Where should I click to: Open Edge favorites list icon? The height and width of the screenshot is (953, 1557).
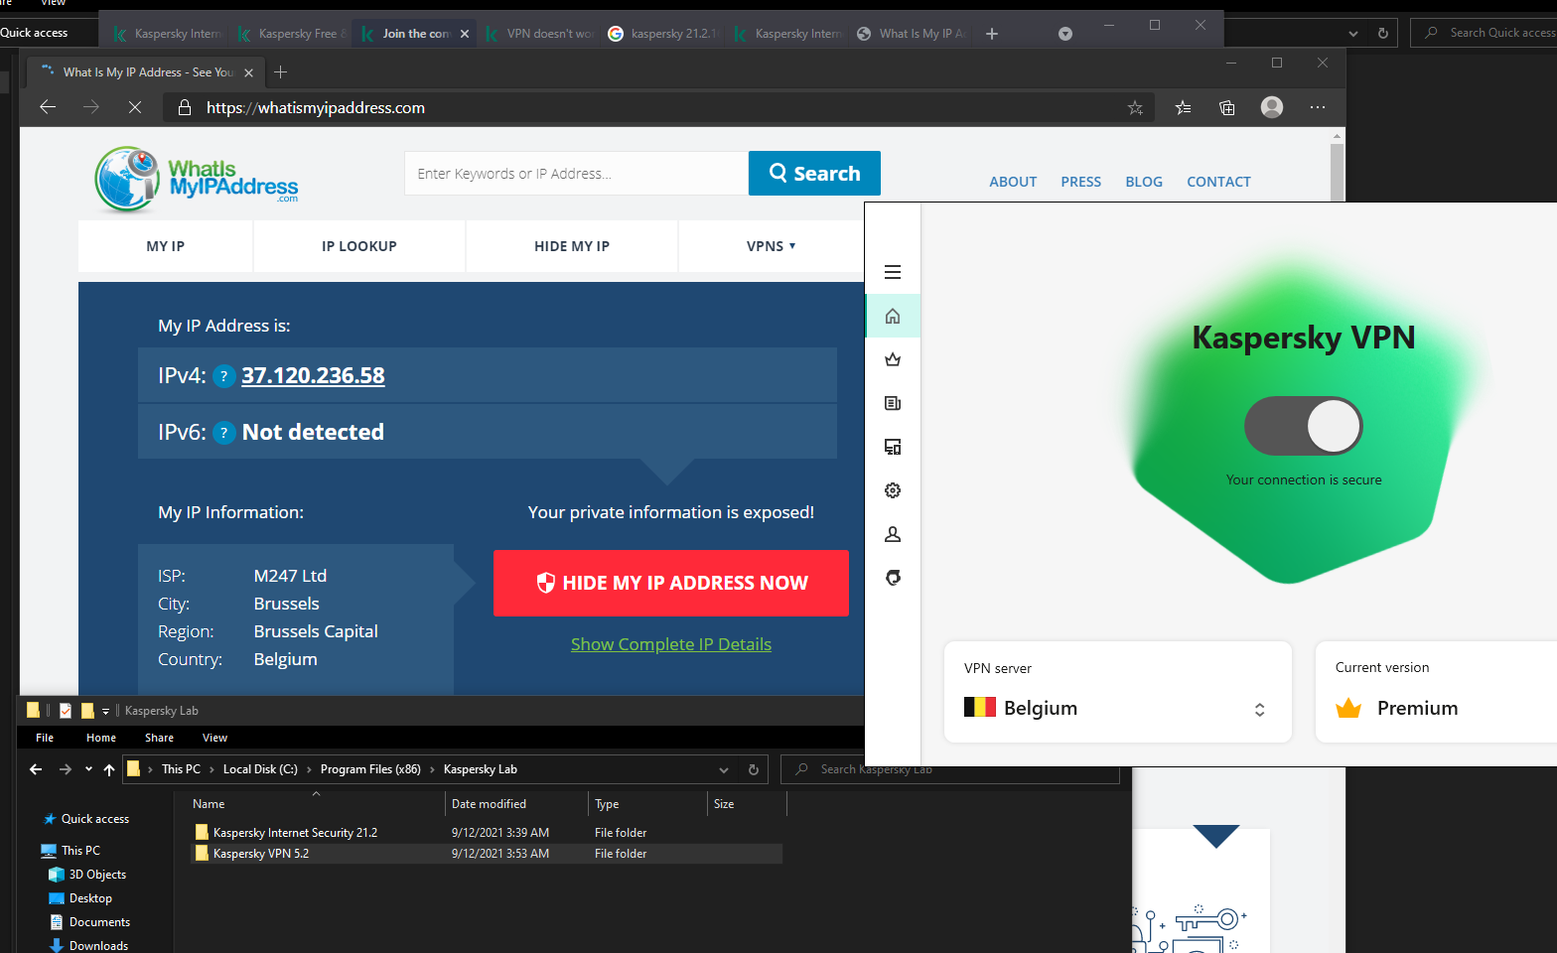pyautogui.click(x=1183, y=107)
